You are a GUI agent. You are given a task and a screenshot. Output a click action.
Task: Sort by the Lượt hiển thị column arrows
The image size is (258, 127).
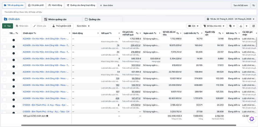(x=198, y=33)
